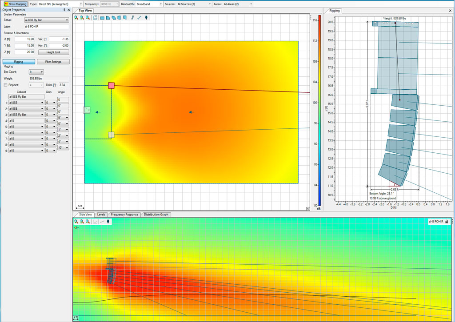Viewport: 455px width, 322px height.
Task: Click the Z [ft] value 20.00 field
Action: click(x=25, y=52)
